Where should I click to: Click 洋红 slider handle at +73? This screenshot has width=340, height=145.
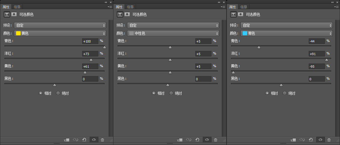pos(91,60)
